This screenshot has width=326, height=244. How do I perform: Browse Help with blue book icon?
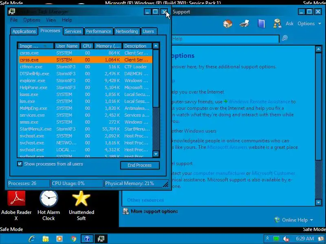point(261,24)
